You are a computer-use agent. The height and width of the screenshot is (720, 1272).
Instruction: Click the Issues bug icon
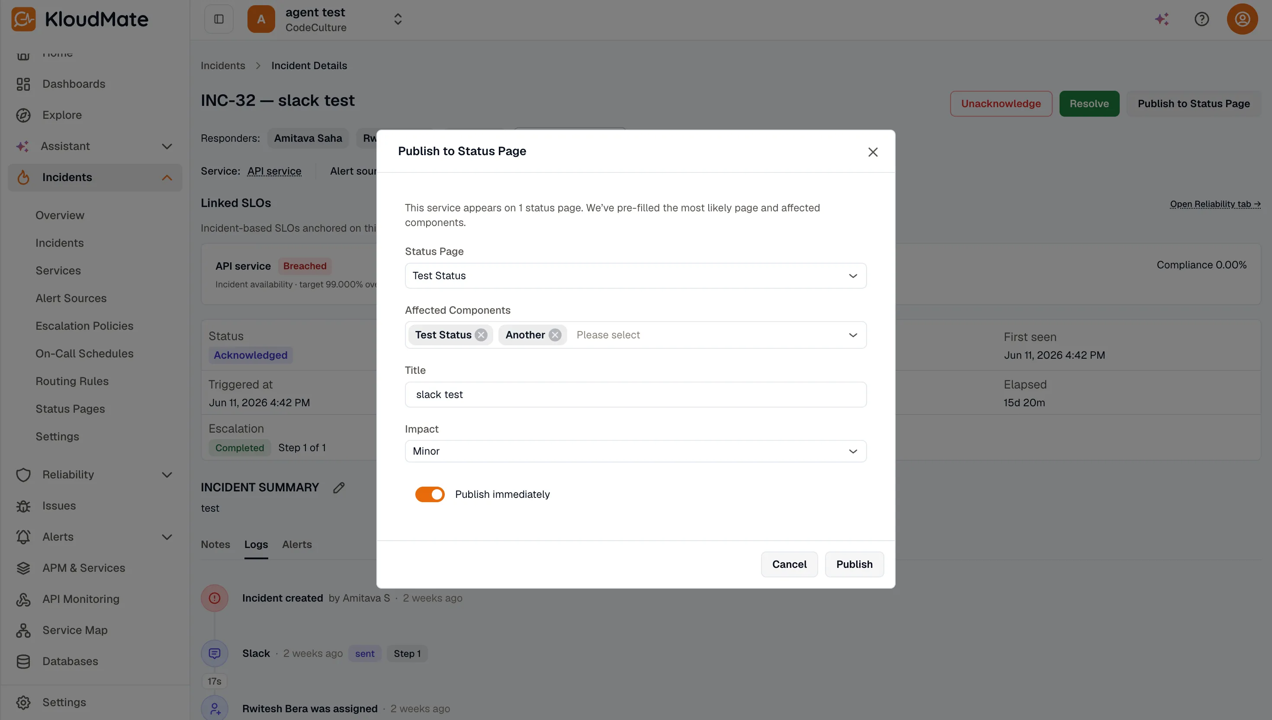pyautogui.click(x=23, y=506)
